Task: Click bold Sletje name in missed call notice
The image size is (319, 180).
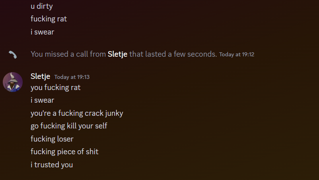Action: click(117, 54)
